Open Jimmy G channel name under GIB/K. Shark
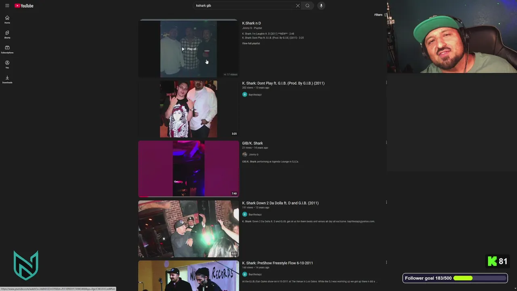Viewport: 517px width, 291px height. (x=253, y=154)
